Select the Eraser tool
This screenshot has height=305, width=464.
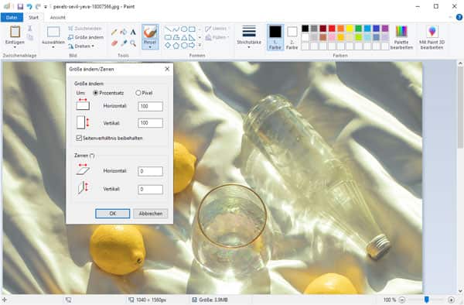(x=114, y=43)
